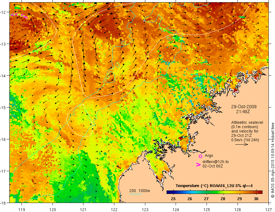The image size is (275, 212).
Task: Click the longitude axis label "122"
Action: (x=114, y=210)
